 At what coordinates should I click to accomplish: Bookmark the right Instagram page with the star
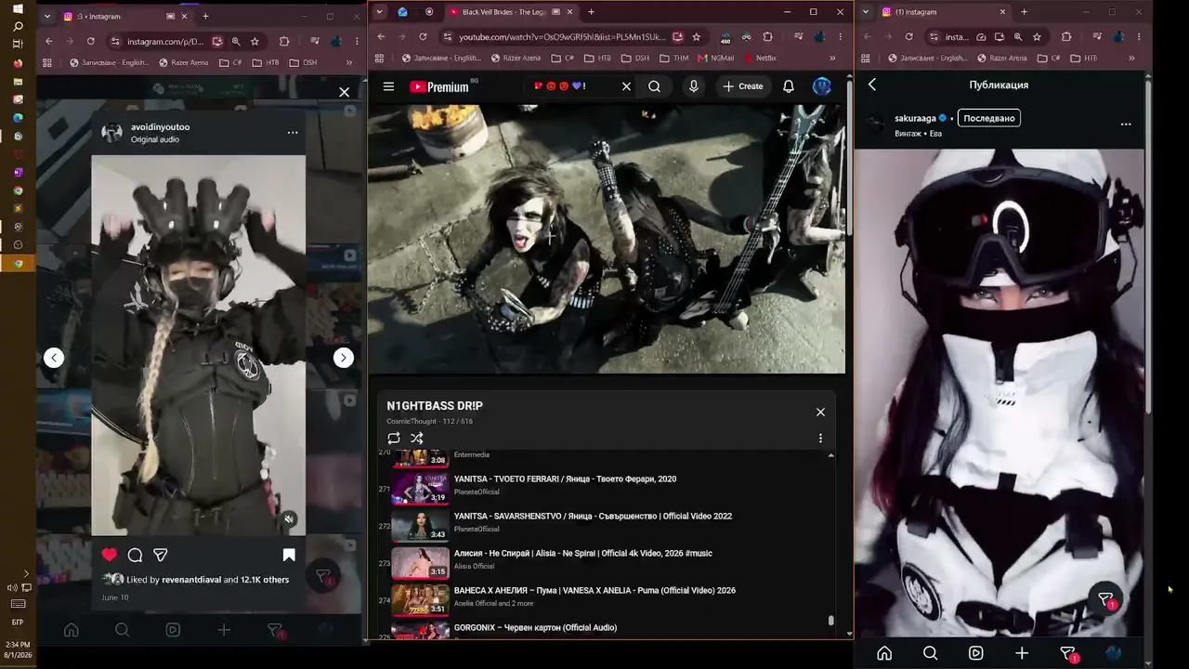tap(1037, 36)
